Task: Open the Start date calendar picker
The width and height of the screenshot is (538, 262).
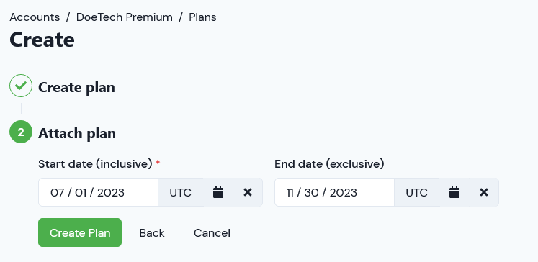Action: coord(218,192)
